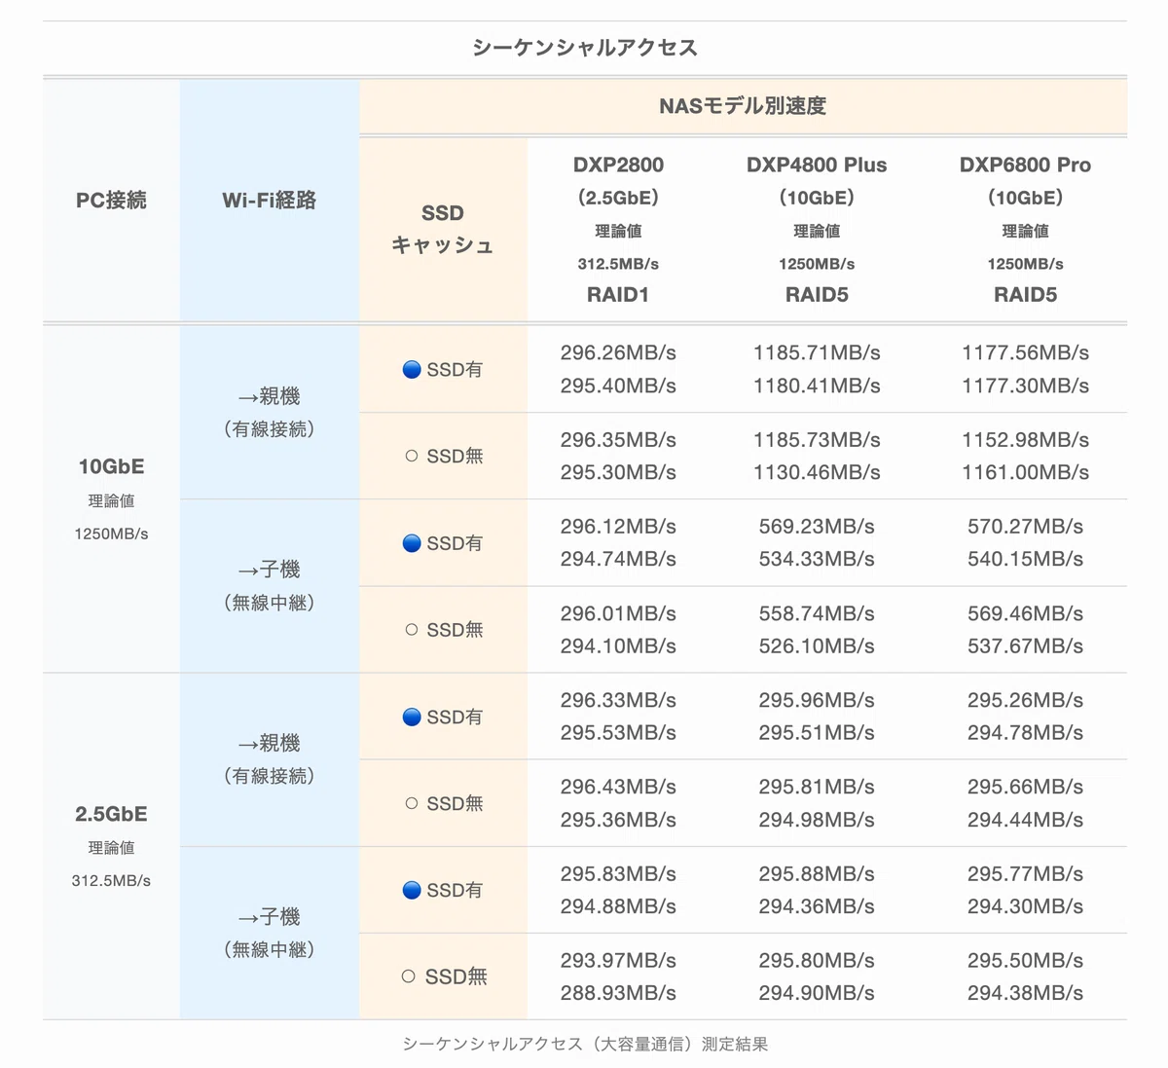Click the value 1185.71MB/s
The height and width of the screenshot is (1068, 1168).
pos(817,352)
